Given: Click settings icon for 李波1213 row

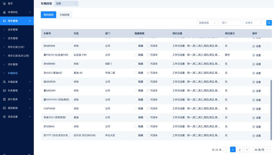Looking at the screenshot, I should pyautogui.click(x=253, y=118).
